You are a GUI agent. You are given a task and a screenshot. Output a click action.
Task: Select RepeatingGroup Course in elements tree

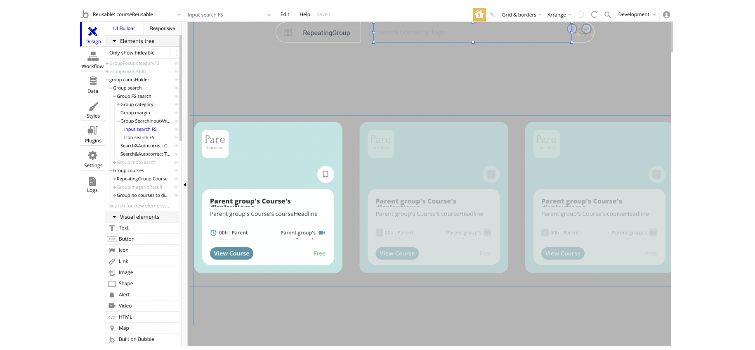coord(142,179)
